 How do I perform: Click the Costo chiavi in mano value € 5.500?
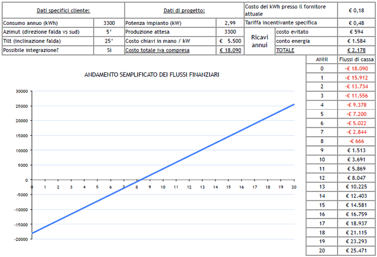[x=230, y=41]
